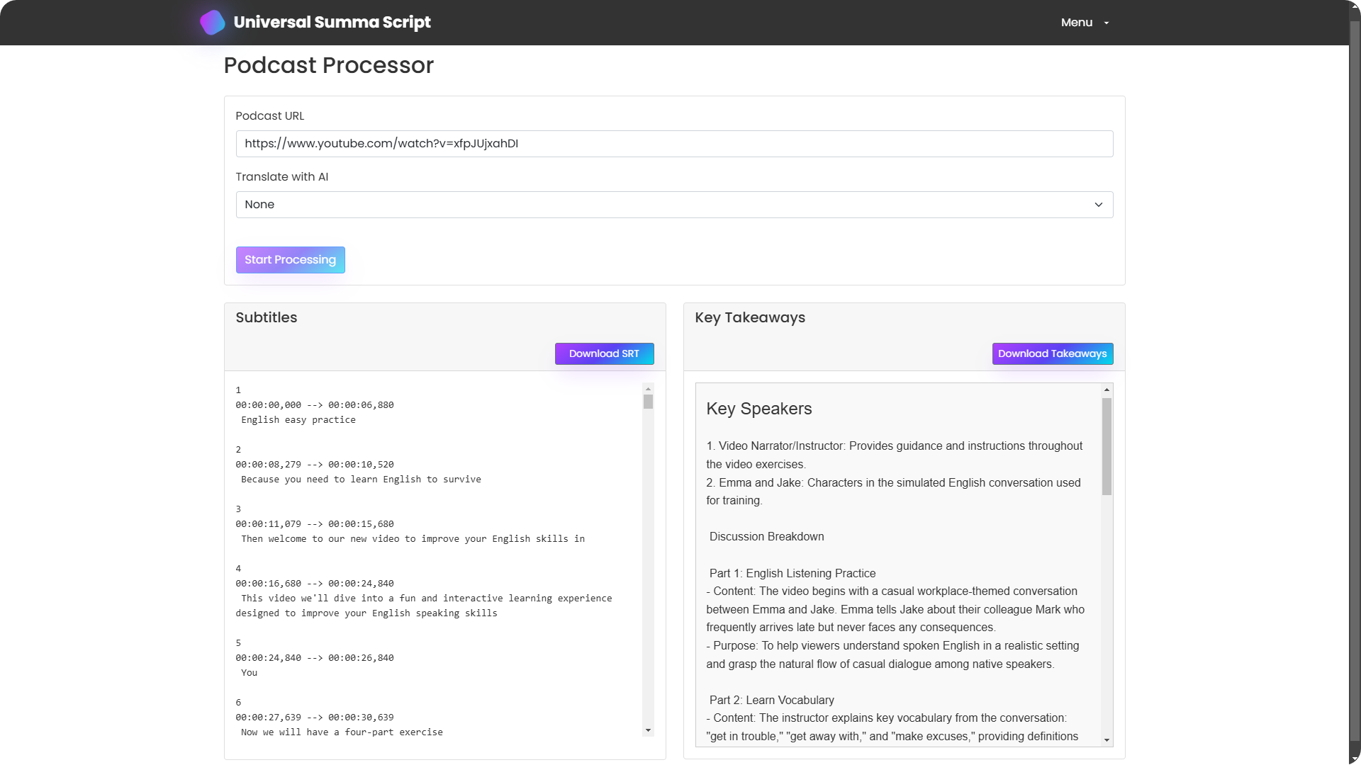Open the Menu dropdown in header

[1085, 23]
